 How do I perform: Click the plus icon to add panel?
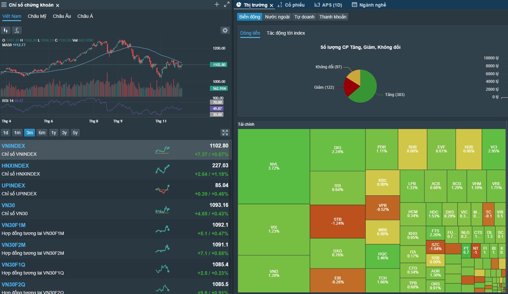[x=217, y=5]
